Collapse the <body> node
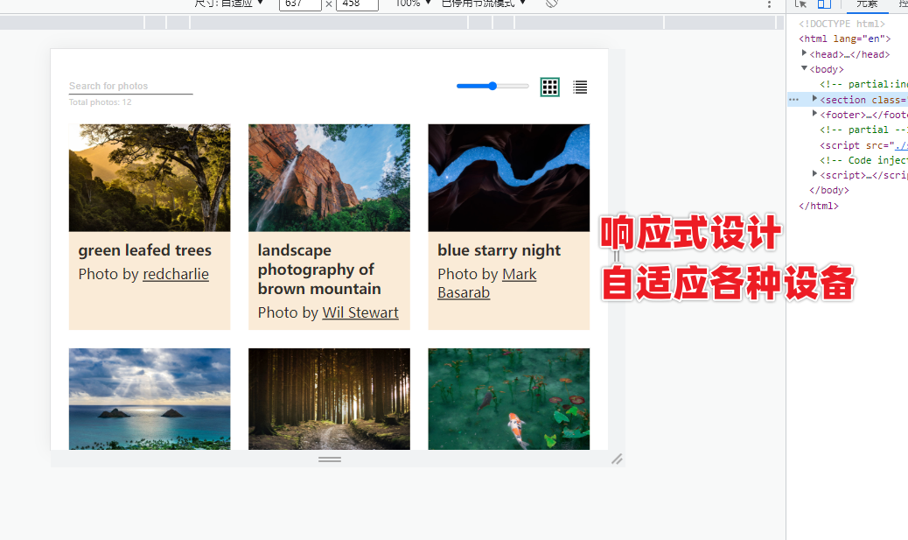This screenshot has height=540, width=908. [x=805, y=68]
